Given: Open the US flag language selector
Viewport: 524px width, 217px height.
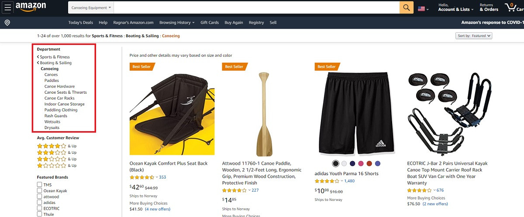Looking at the screenshot, I should [x=423, y=8].
